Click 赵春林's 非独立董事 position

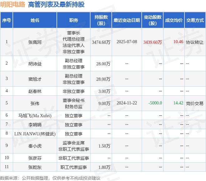(x=74, y=91)
